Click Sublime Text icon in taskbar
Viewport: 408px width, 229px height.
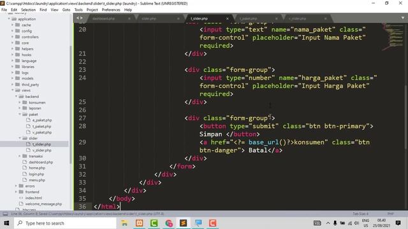[183, 223]
